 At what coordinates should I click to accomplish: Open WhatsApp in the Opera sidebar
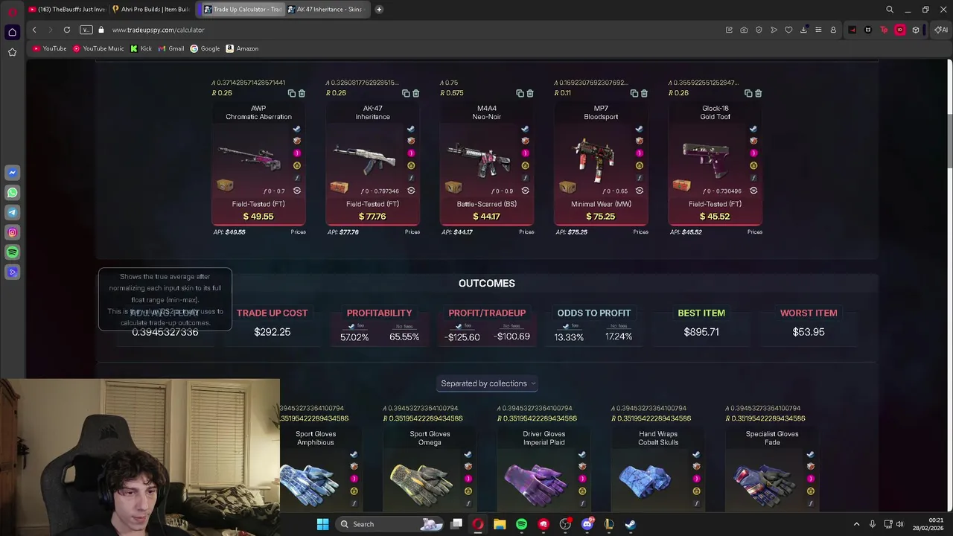coord(12,193)
